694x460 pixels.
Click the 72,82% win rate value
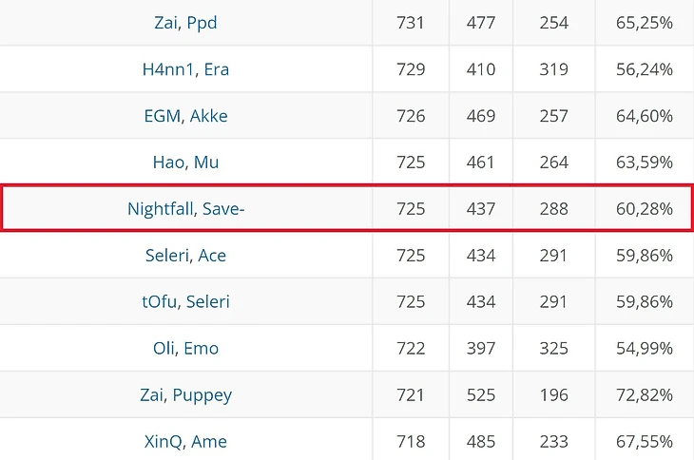645,395
